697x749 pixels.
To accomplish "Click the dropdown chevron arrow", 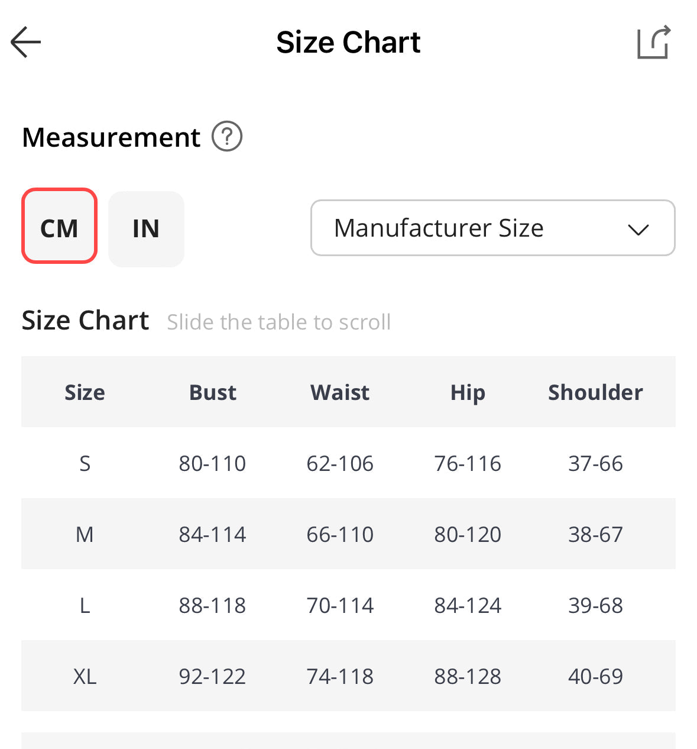I will tap(638, 230).
